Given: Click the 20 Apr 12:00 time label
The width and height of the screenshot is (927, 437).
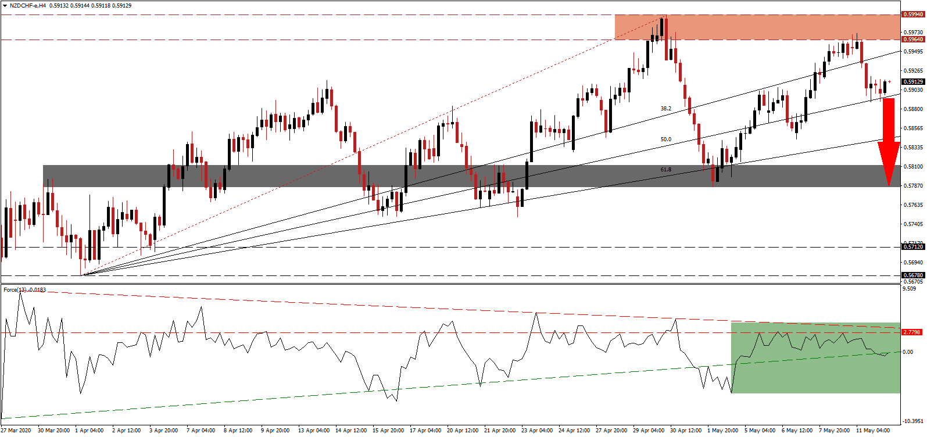Looking at the screenshot, I should [x=463, y=431].
